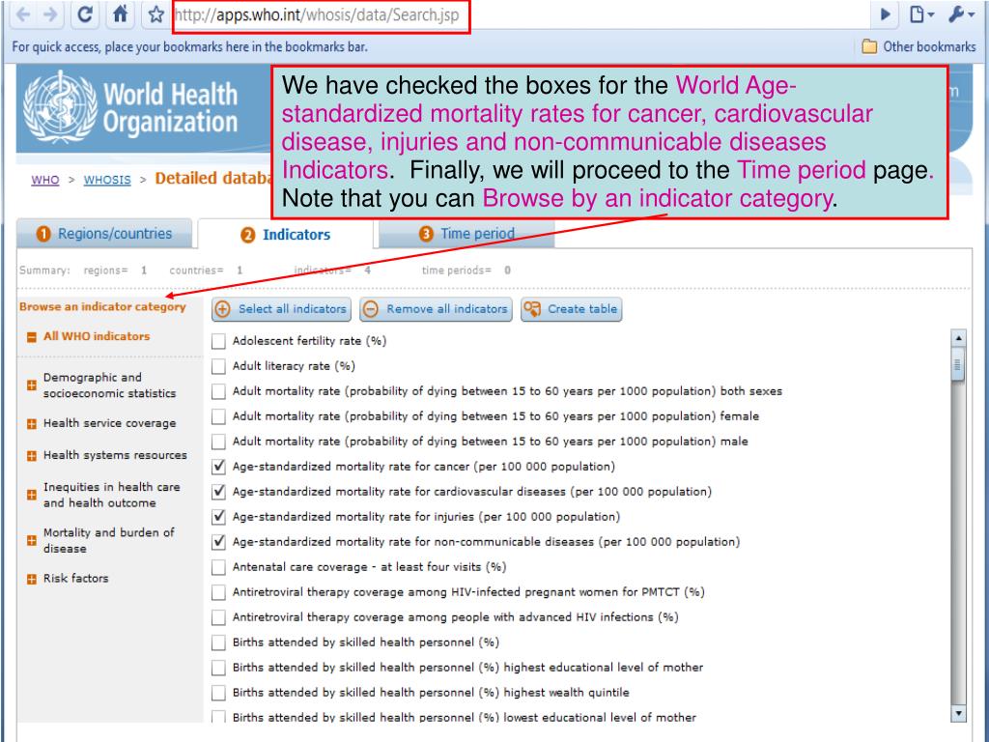Click indicator list scroll down arrow
Viewport: 989px width, 742px height.
pyautogui.click(x=958, y=714)
